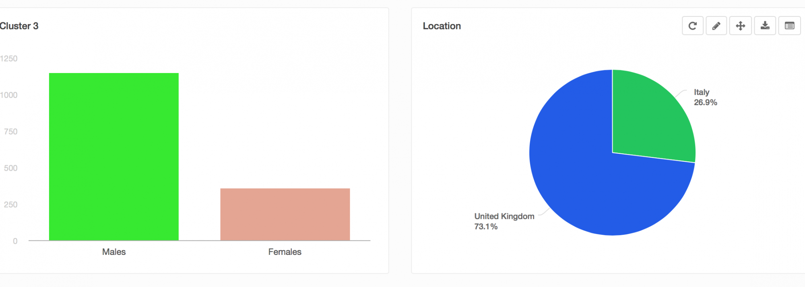Click the 1250 y-axis tick label
This screenshot has height=287, width=805.
click(x=9, y=59)
